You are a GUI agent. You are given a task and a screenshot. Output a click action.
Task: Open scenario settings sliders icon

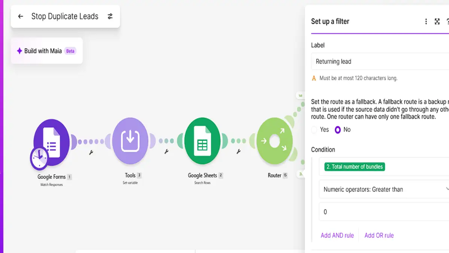tap(110, 16)
